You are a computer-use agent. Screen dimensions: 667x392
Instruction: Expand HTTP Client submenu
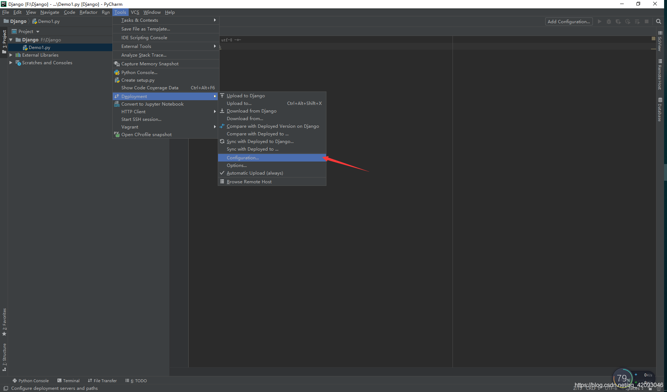click(165, 112)
